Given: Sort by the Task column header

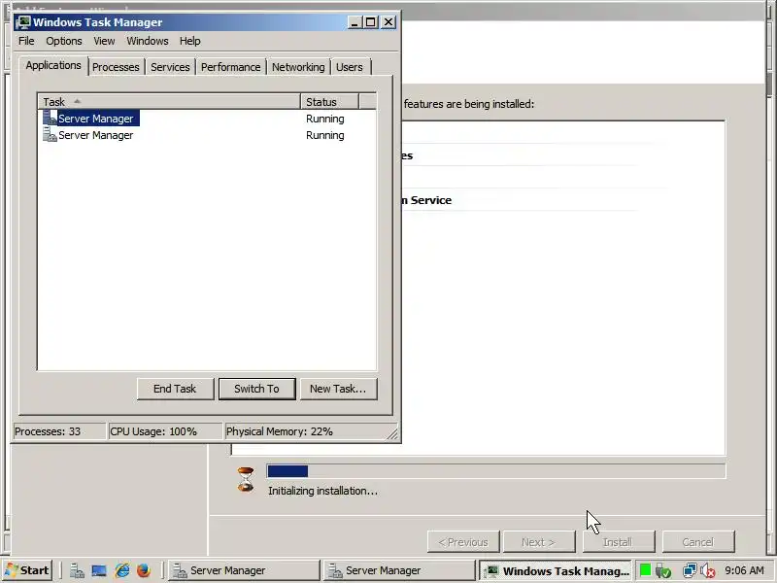Looking at the screenshot, I should 168,102.
